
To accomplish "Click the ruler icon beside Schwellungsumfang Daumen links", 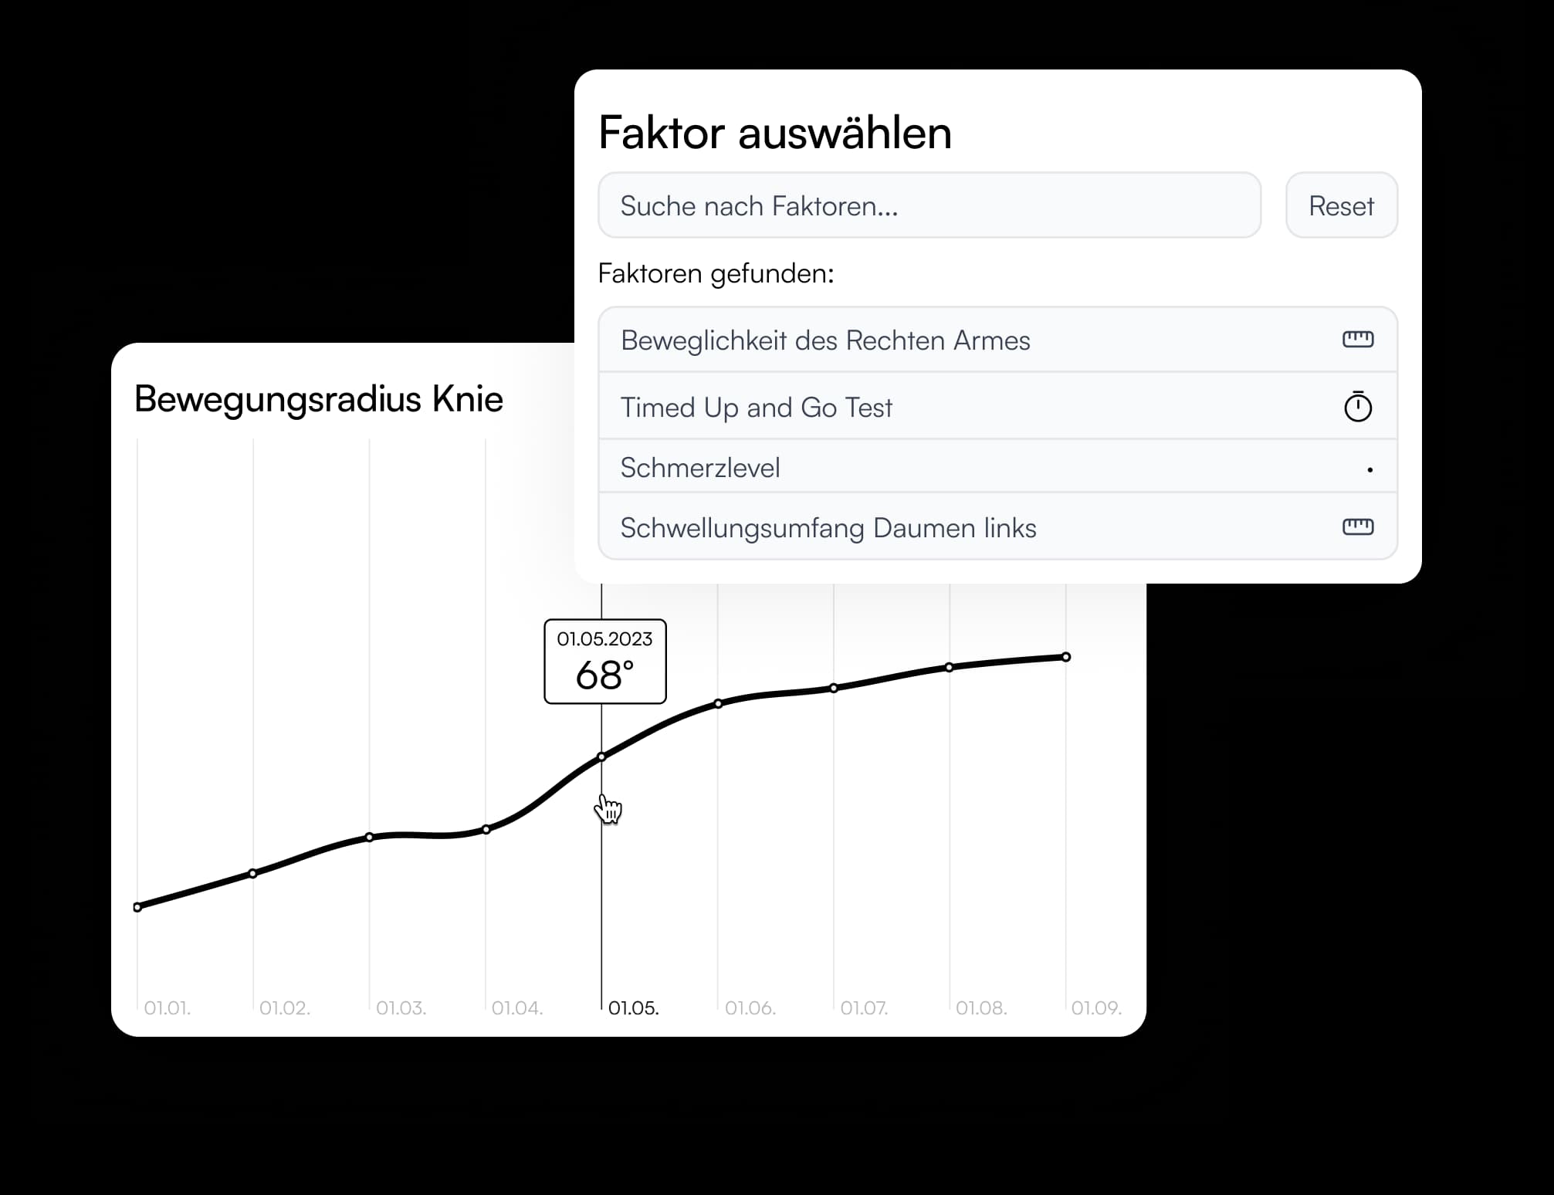I will pos(1359,526).
